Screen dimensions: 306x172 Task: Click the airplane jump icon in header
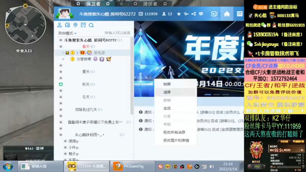(186, 14)
